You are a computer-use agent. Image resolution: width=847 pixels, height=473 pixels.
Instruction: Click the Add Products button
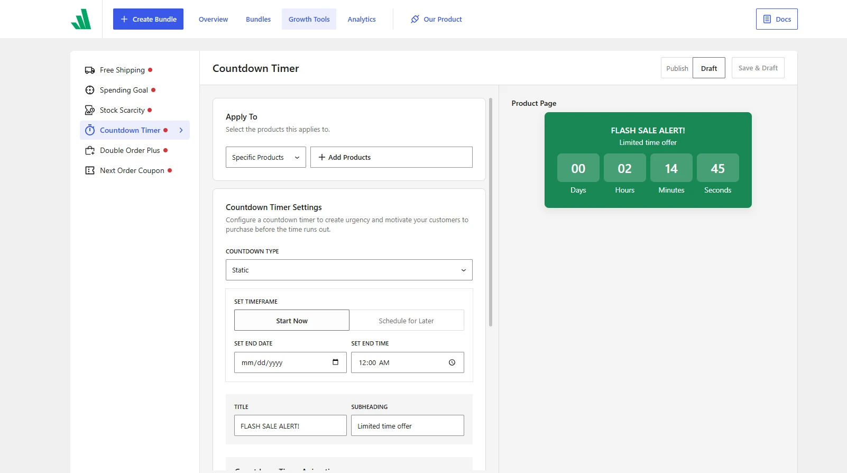[391, 157]
